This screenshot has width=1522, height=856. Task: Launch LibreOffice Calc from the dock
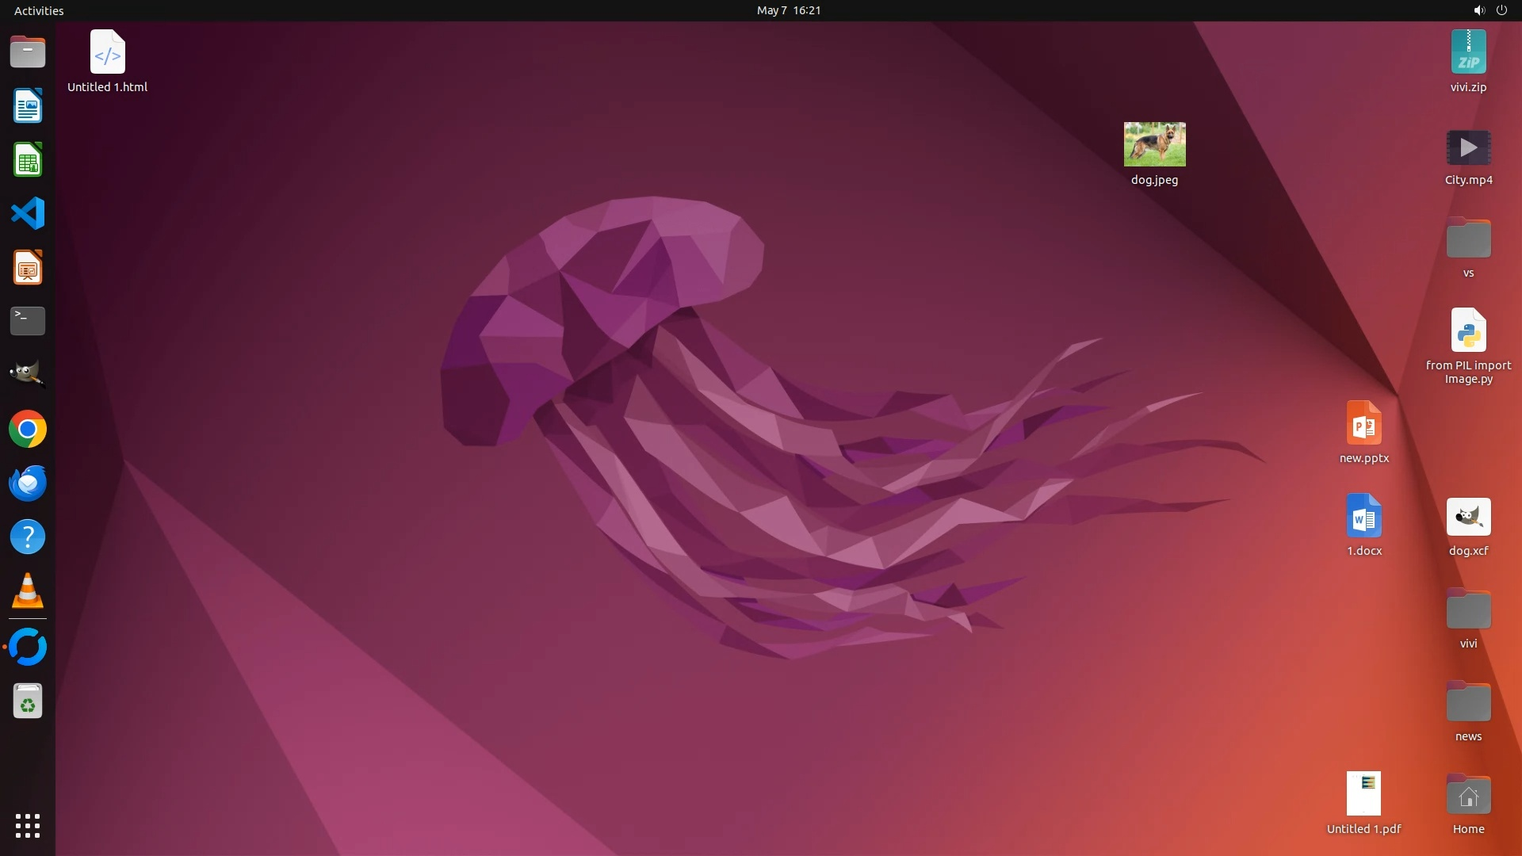click(28, 160)
